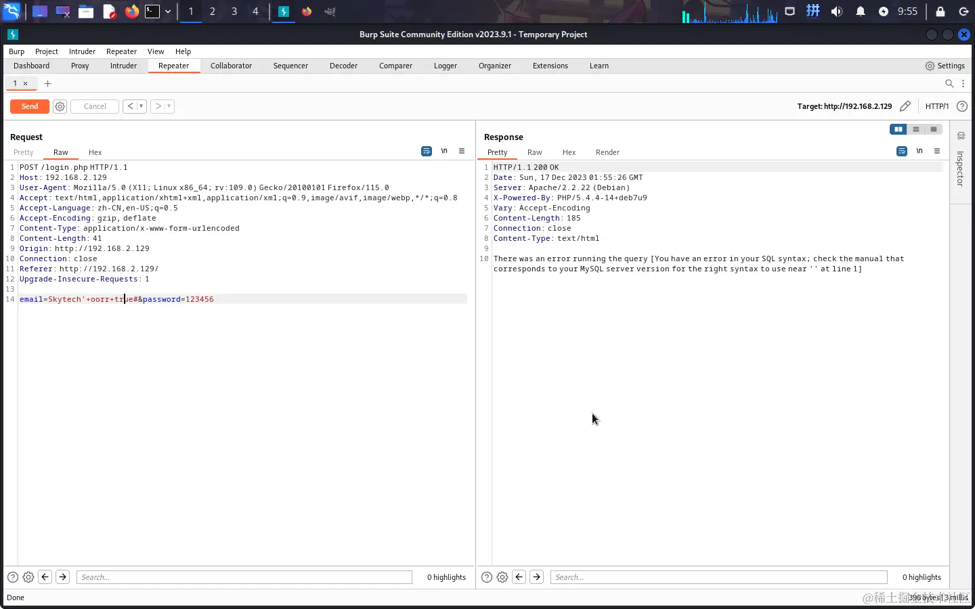Toggle response message wrapping icon
This screenshot has width=975, height=609.
point(902,151)
